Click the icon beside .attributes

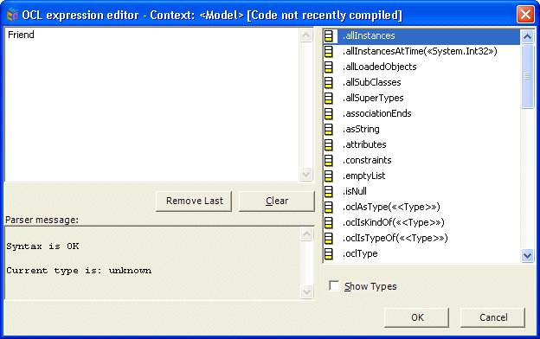(329, 145)
